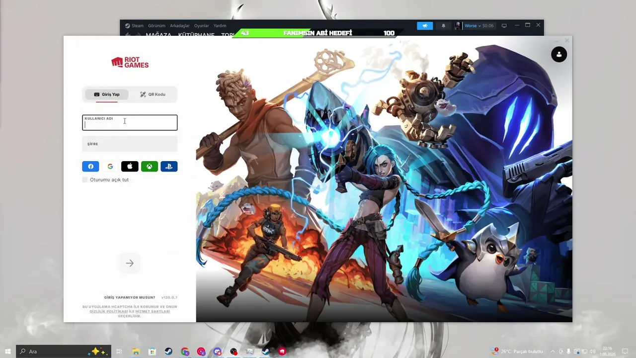
Task: Open the Hizmet Şartları link
Action: pyautogui.click(x=153, y=311)
